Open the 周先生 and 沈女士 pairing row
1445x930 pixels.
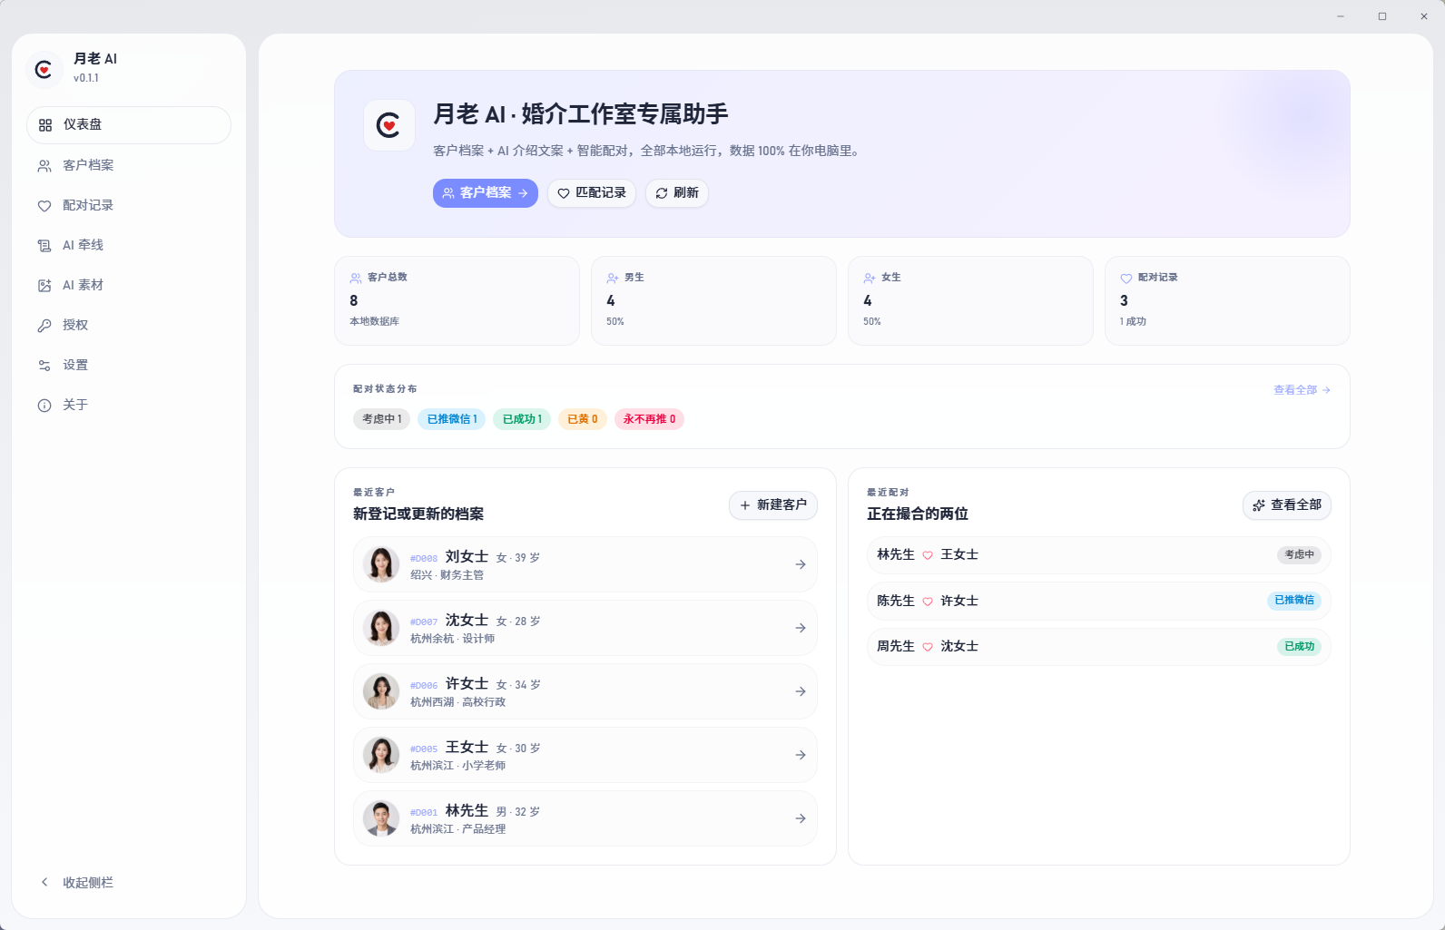tap(1099, 646)
